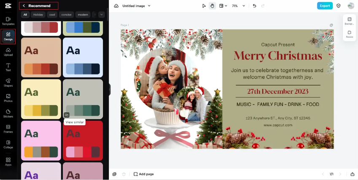Open bottom-right panel toggle icon
Image resolution: width=358 pixels, height=180 pixels.
click(352, 174)
